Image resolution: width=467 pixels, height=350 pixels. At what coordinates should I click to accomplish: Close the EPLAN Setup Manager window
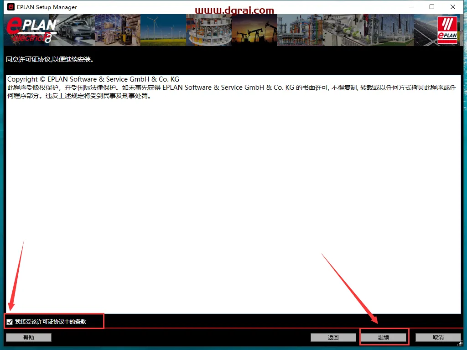pos(453,7)
